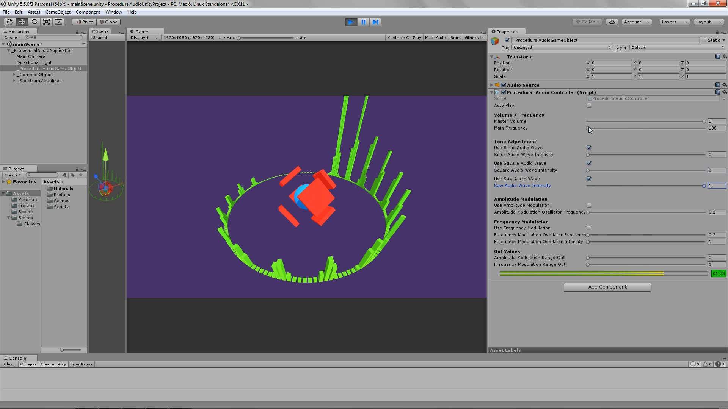Click the Step frame button

(375, 22)
